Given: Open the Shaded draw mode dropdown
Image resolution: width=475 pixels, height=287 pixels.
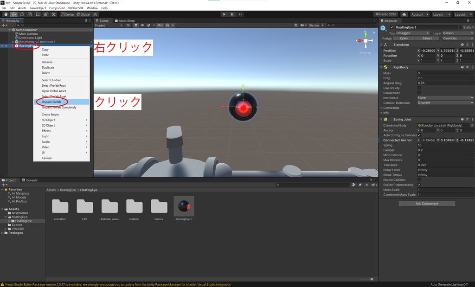Looking at the screenshot, I should pos(109,25).
